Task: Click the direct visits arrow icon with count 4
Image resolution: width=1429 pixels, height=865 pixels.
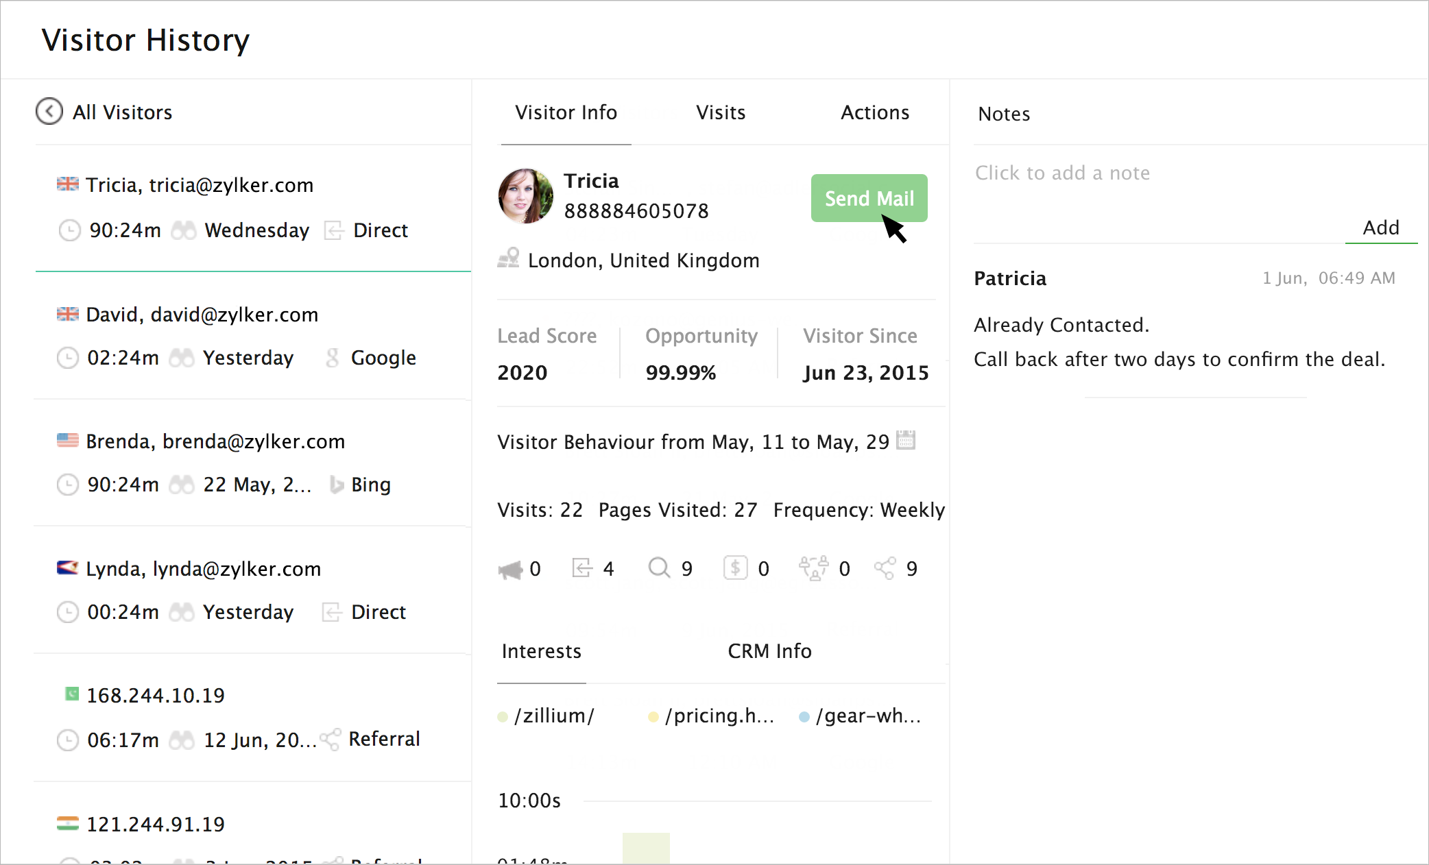Action: click(582, 568)
